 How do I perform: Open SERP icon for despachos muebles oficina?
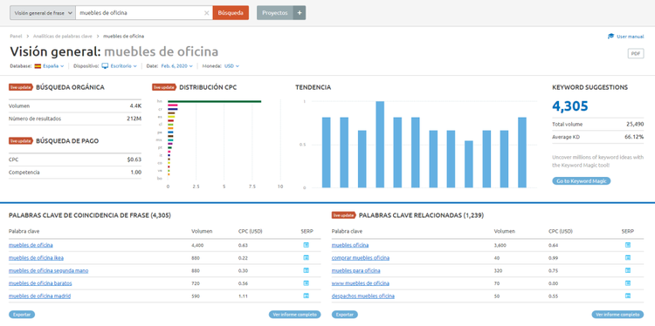627,296
